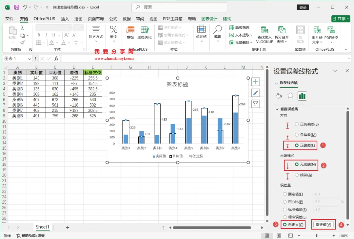The height and width of the screenshot is (239, 354).
Task: Save the workbook with the Save icon
Action: 16,7
